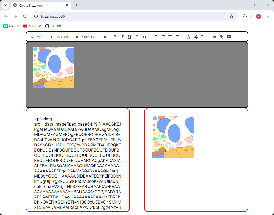The image size is (274, 215).
Task: Toggle strikethrough formatting in editor toolbar
Action: [x=137, y=37]
